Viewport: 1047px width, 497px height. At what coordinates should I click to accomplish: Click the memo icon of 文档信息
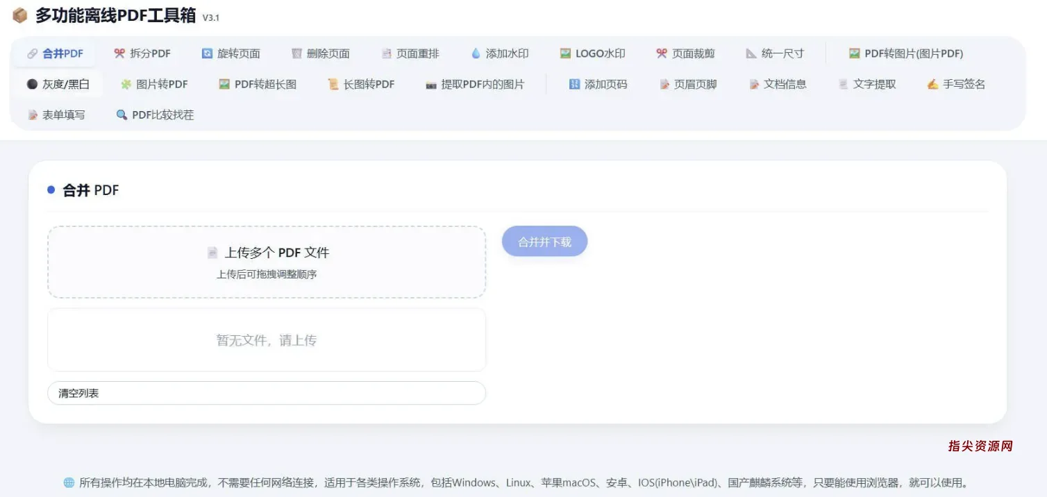tap(754, 84)
